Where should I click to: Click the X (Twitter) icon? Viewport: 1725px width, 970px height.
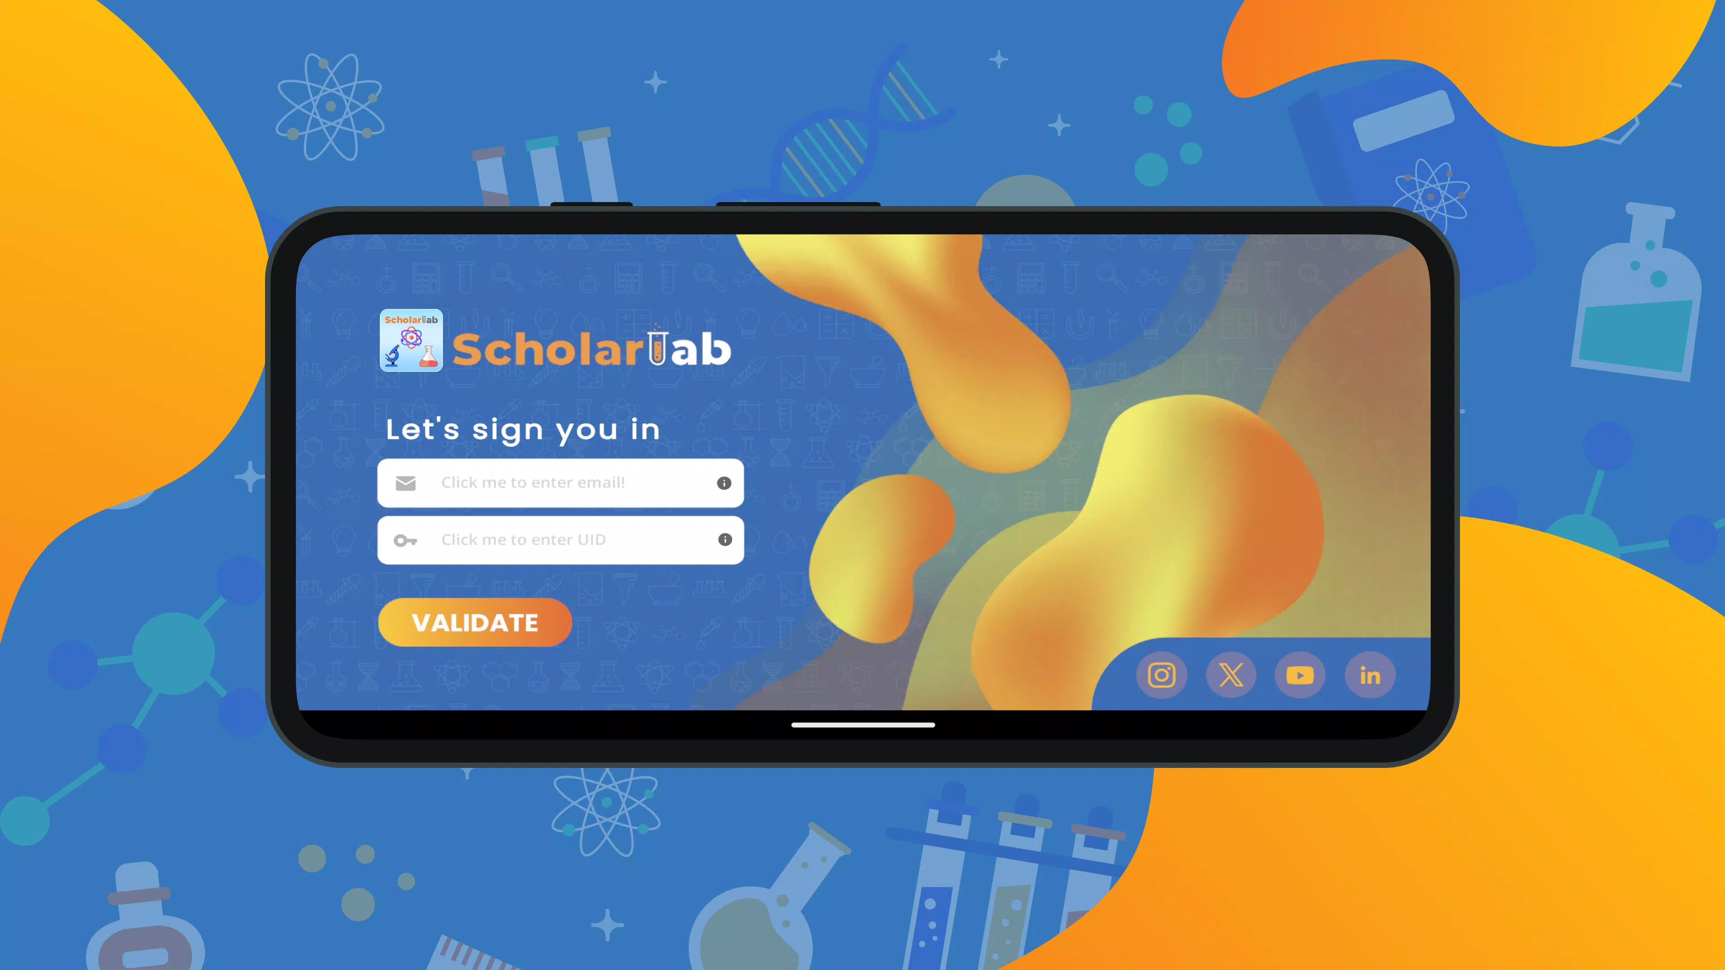1231,675
